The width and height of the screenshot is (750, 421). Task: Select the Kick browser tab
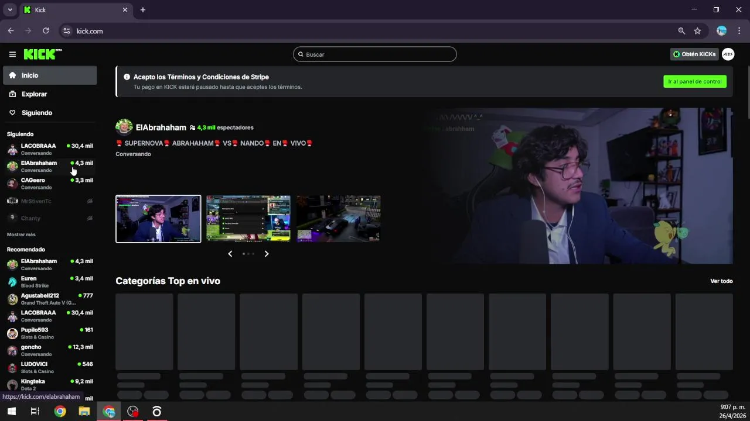click(x=76, y=10)
